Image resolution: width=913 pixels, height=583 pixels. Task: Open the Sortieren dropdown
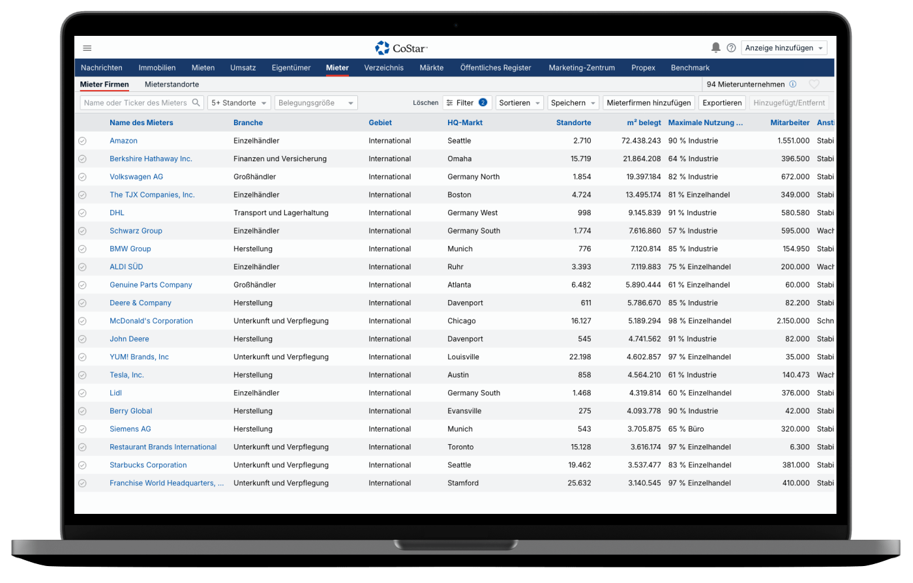519,103
